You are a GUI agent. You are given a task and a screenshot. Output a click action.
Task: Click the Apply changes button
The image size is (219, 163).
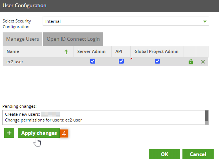coord(39,133)
